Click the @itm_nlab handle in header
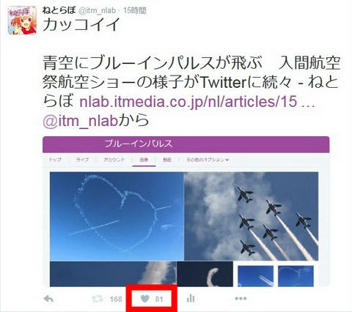352x312 pixels. [97, 10]
